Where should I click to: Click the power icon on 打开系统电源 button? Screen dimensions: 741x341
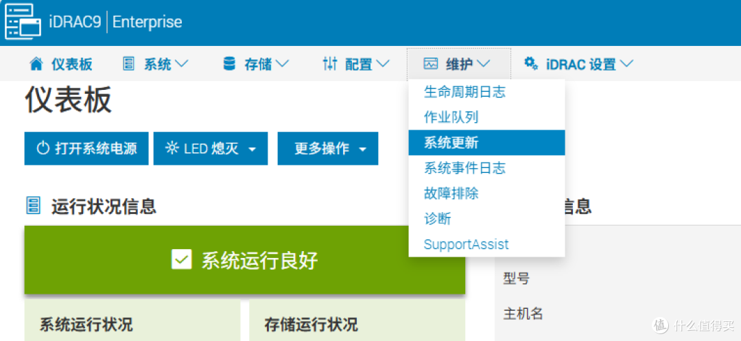point(43,149)
